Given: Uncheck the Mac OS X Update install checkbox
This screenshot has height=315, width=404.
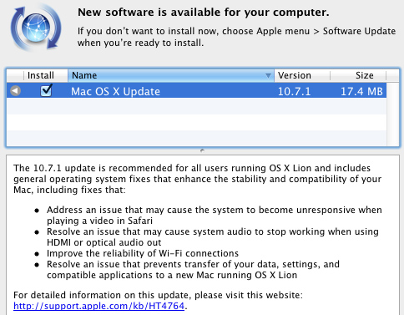Looking at the screenshot, I should click(46, 91).
